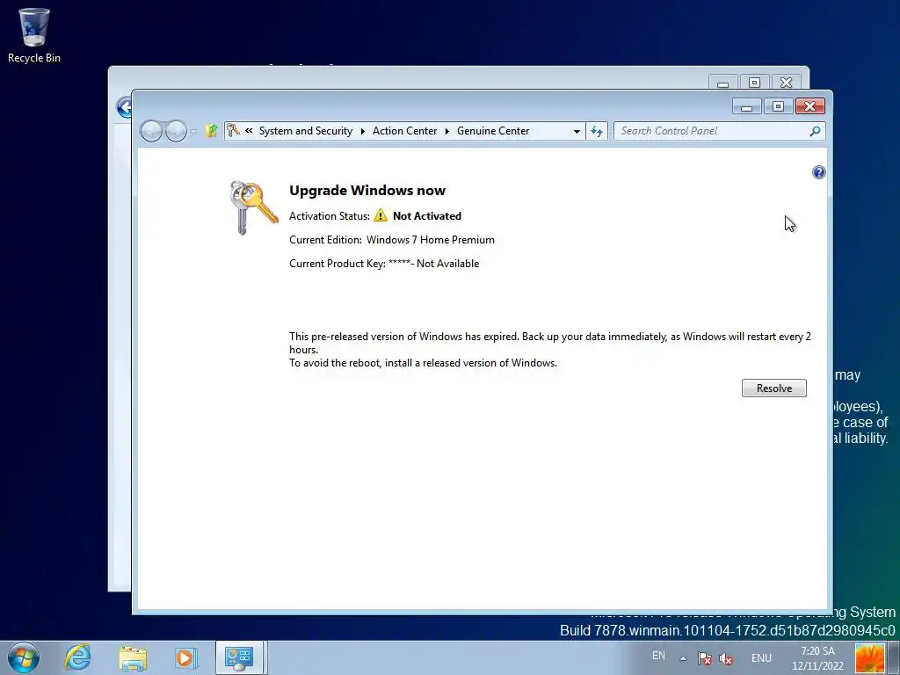The width and height of the screenshot is (900, 675).
Task: Click 'Windows 7 Home Premium' edition text
Action: click(x=431, y=240)
